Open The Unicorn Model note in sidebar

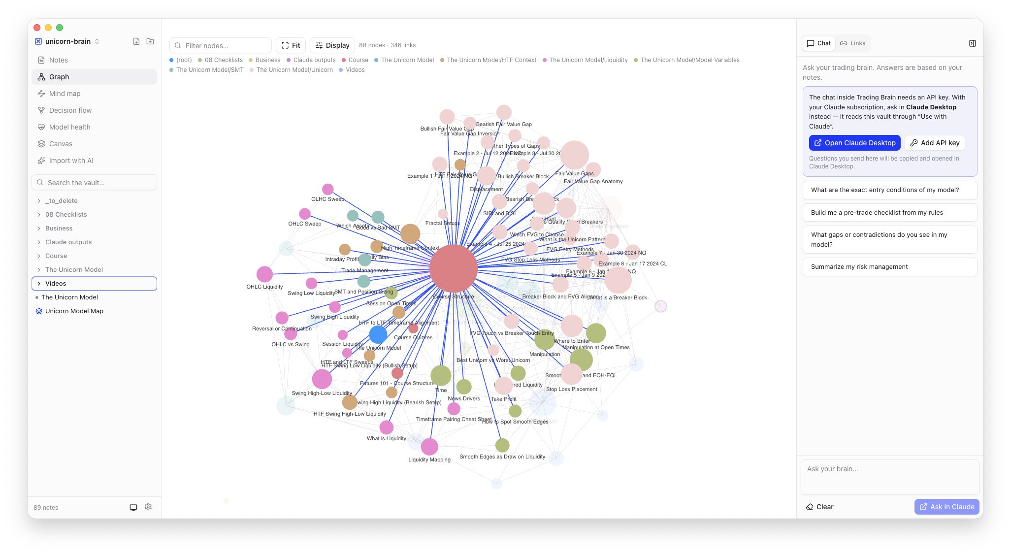pyautogui.click(x=94, y=297)
